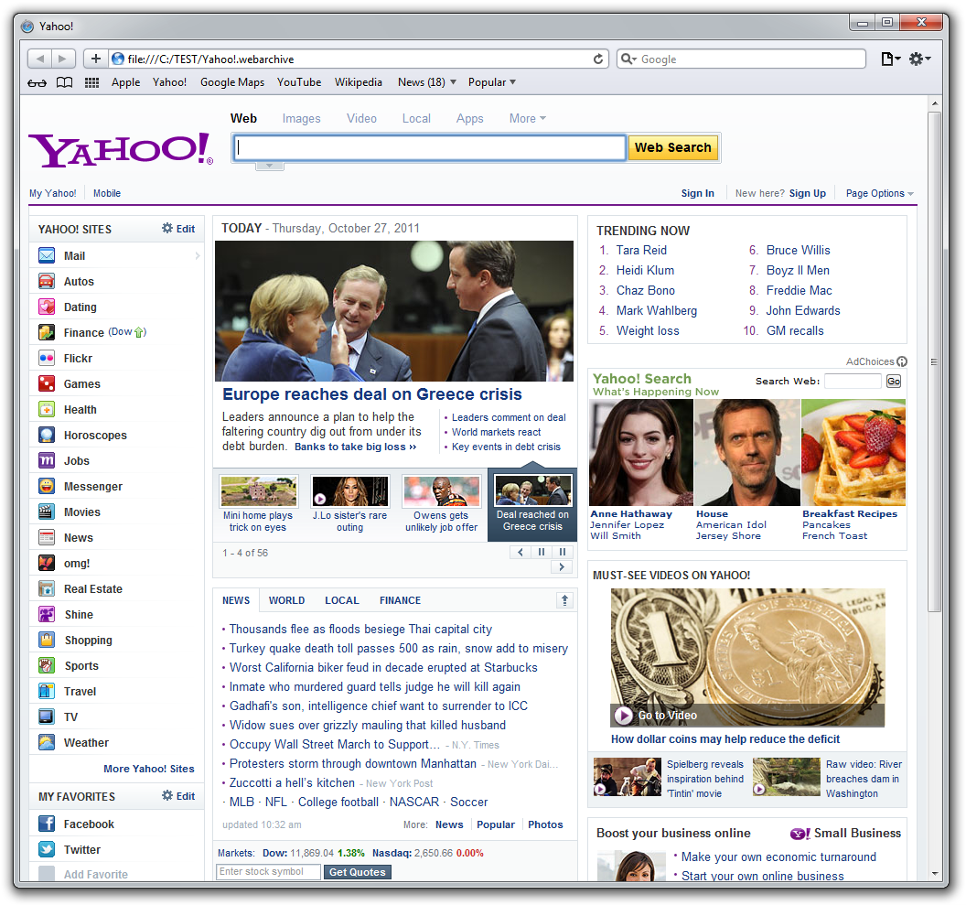Open the FINANCE news tab
The width and height of the screenshot is (966, 905).
pos(400,600)
